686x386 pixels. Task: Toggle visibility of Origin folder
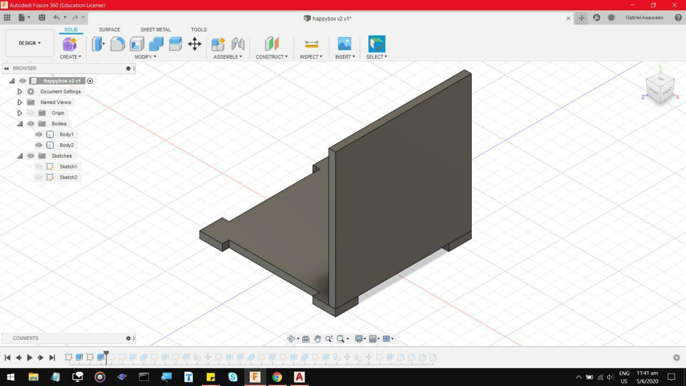tap(31, 113)
